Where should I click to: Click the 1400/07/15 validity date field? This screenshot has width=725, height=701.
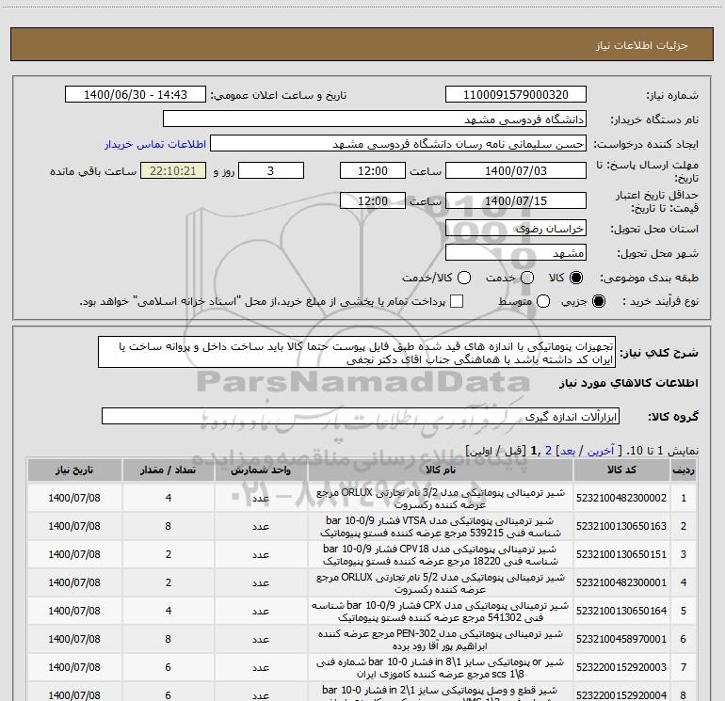click(x=516, y=200)
